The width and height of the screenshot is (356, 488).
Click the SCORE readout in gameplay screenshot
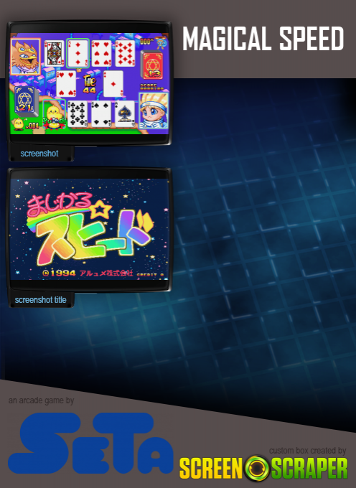(x=152, y=87)
